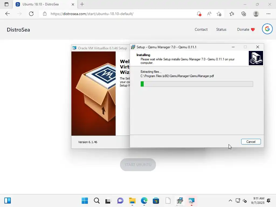Open the blank document taskbar icon
Screen dimensions: 276x207
pos(168,201)
